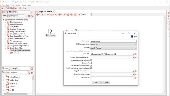
Task: Select the File Management project
Action: click(x=16, y=41)
